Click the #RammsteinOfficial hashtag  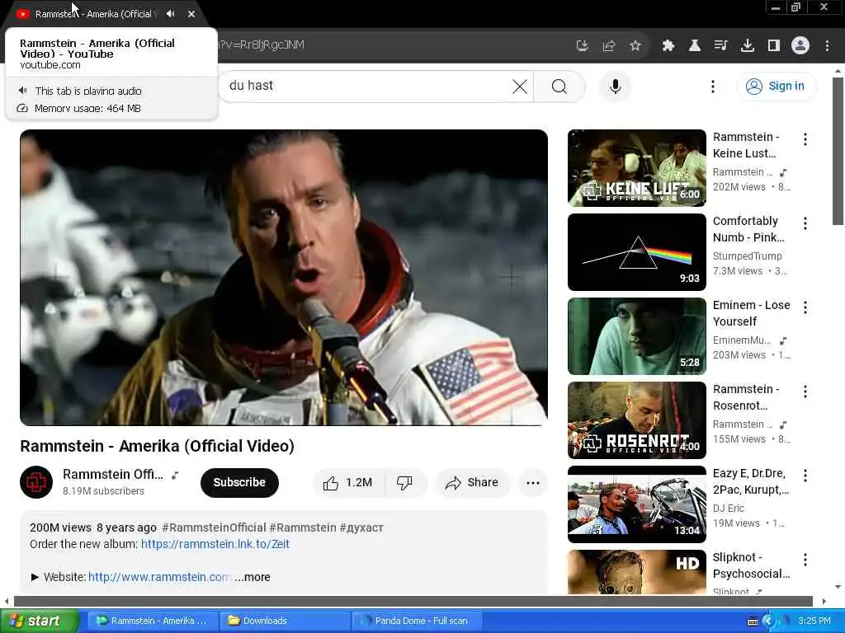tap(214, 527)
